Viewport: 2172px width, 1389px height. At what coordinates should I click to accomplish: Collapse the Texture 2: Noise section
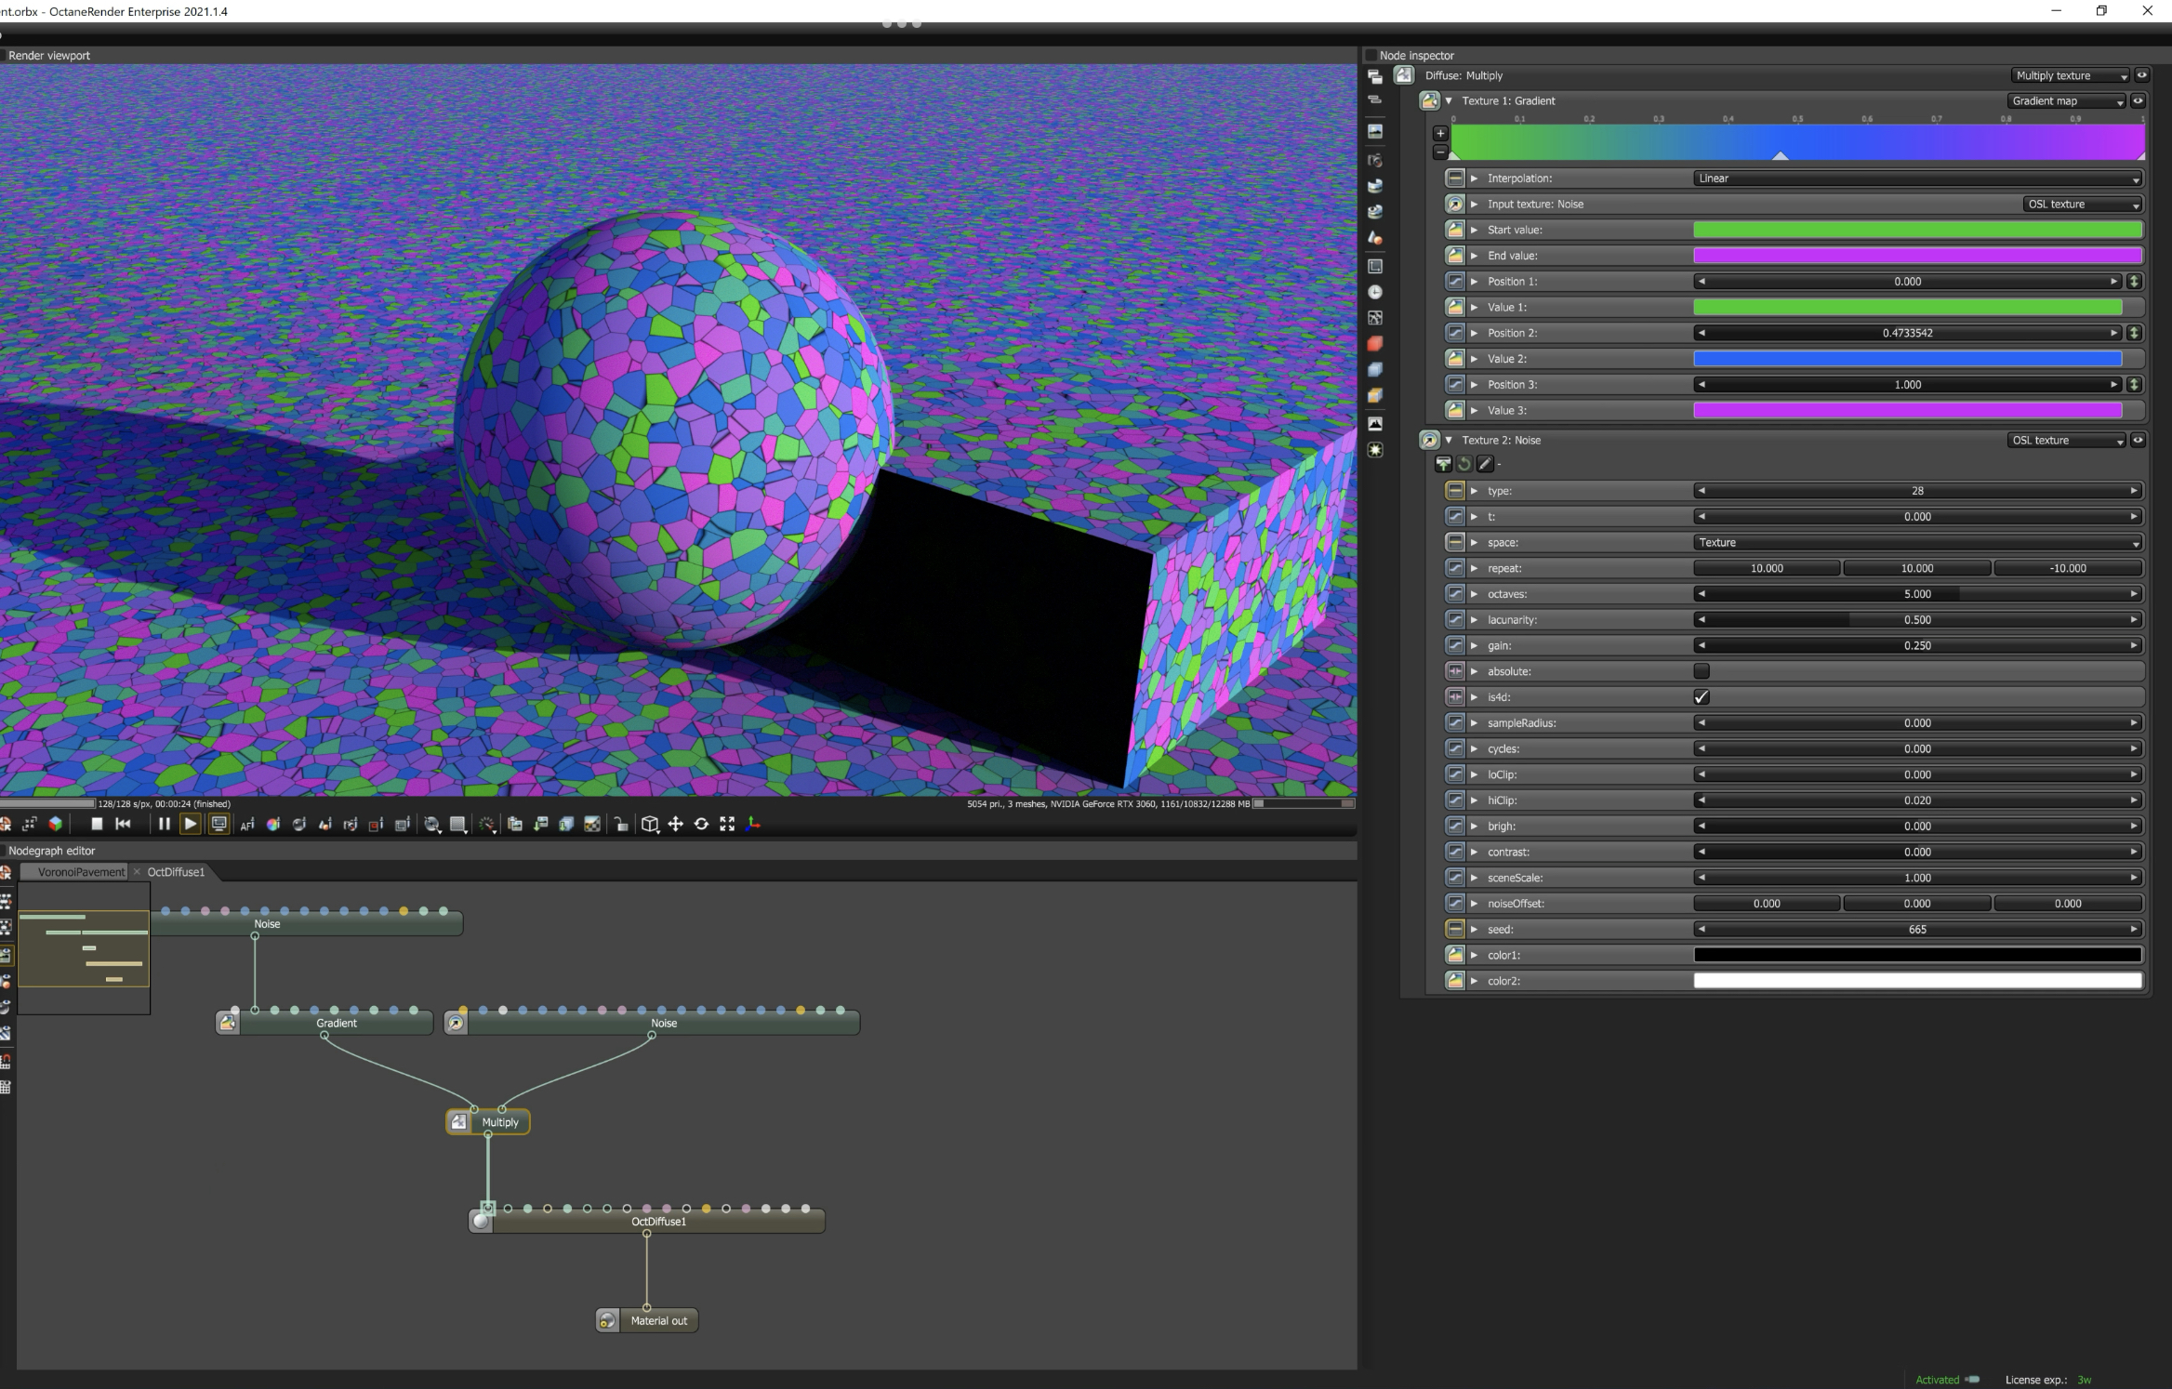pos(1449,441)
